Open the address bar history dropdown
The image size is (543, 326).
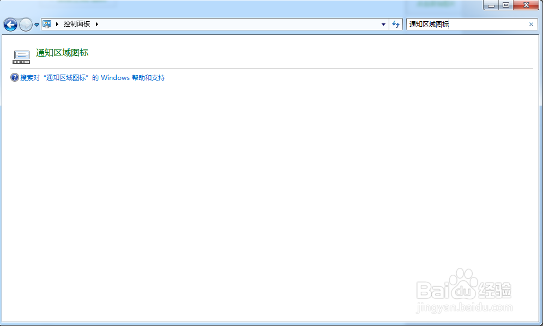[x=383, y=24]
